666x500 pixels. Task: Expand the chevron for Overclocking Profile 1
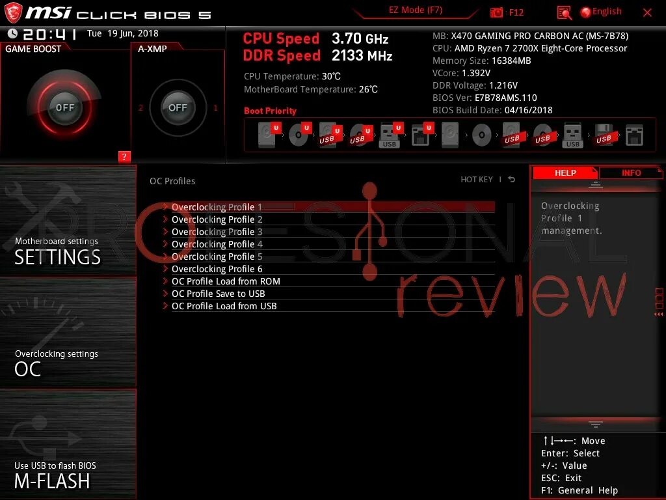pos(166,206)
